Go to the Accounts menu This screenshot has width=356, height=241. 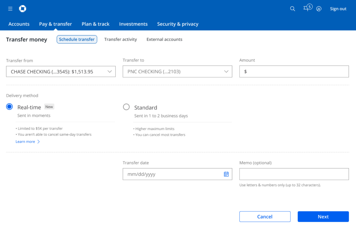point(19,24)
